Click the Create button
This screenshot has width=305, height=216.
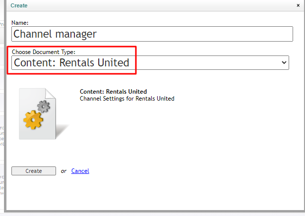34,171
